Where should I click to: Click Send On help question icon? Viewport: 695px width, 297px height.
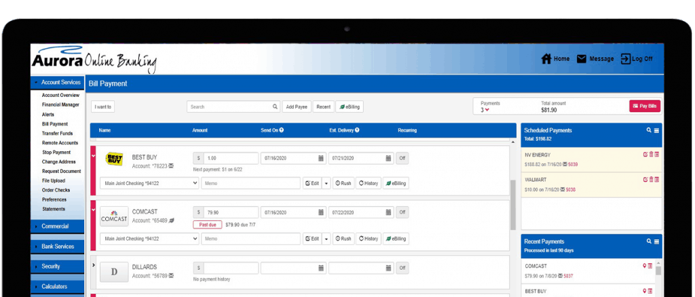[x=282, y=130]
